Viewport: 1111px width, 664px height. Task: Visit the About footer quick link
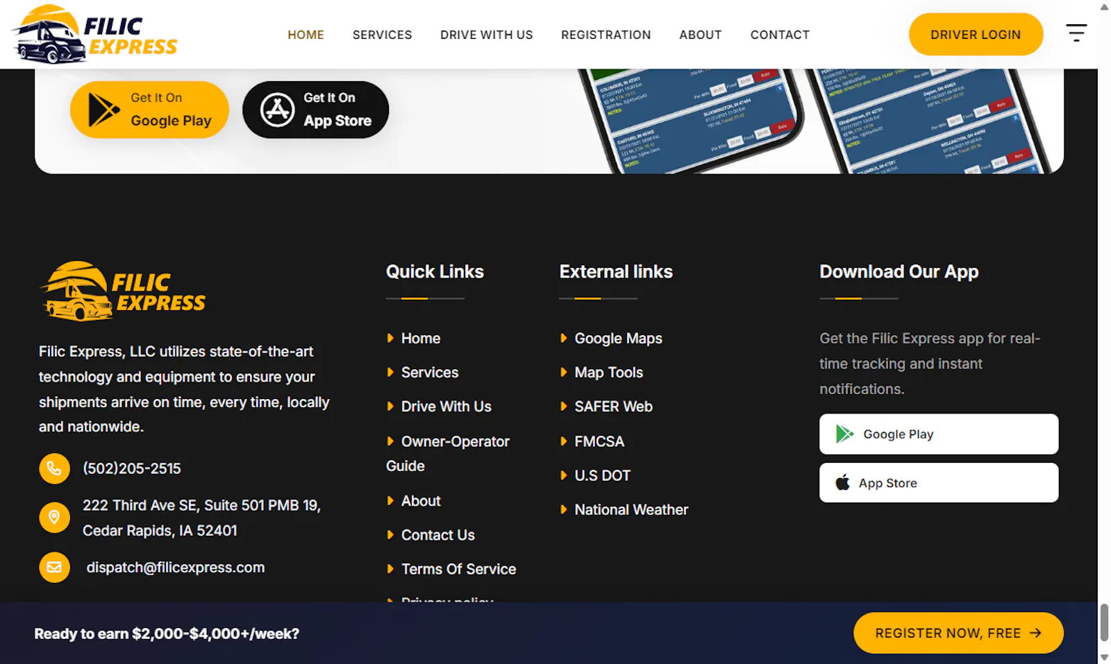420,501
